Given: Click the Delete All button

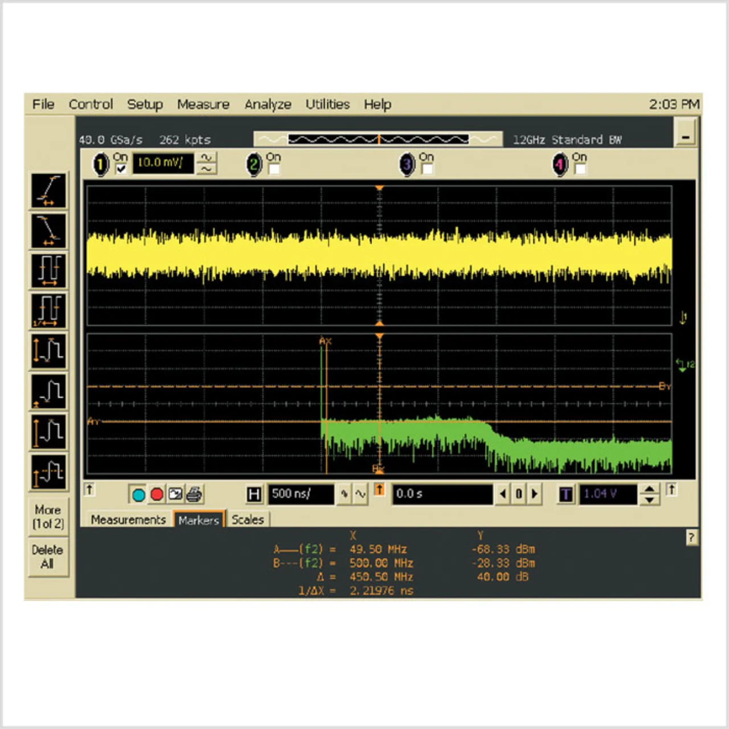Looking at the screenshot, I should pyautogui.click(x=48, y=557).
